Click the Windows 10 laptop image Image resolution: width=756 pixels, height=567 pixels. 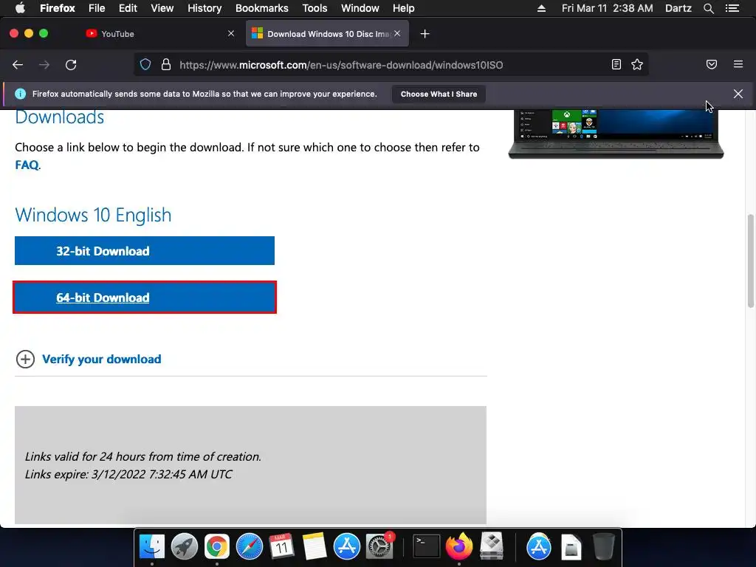(616, 134)
